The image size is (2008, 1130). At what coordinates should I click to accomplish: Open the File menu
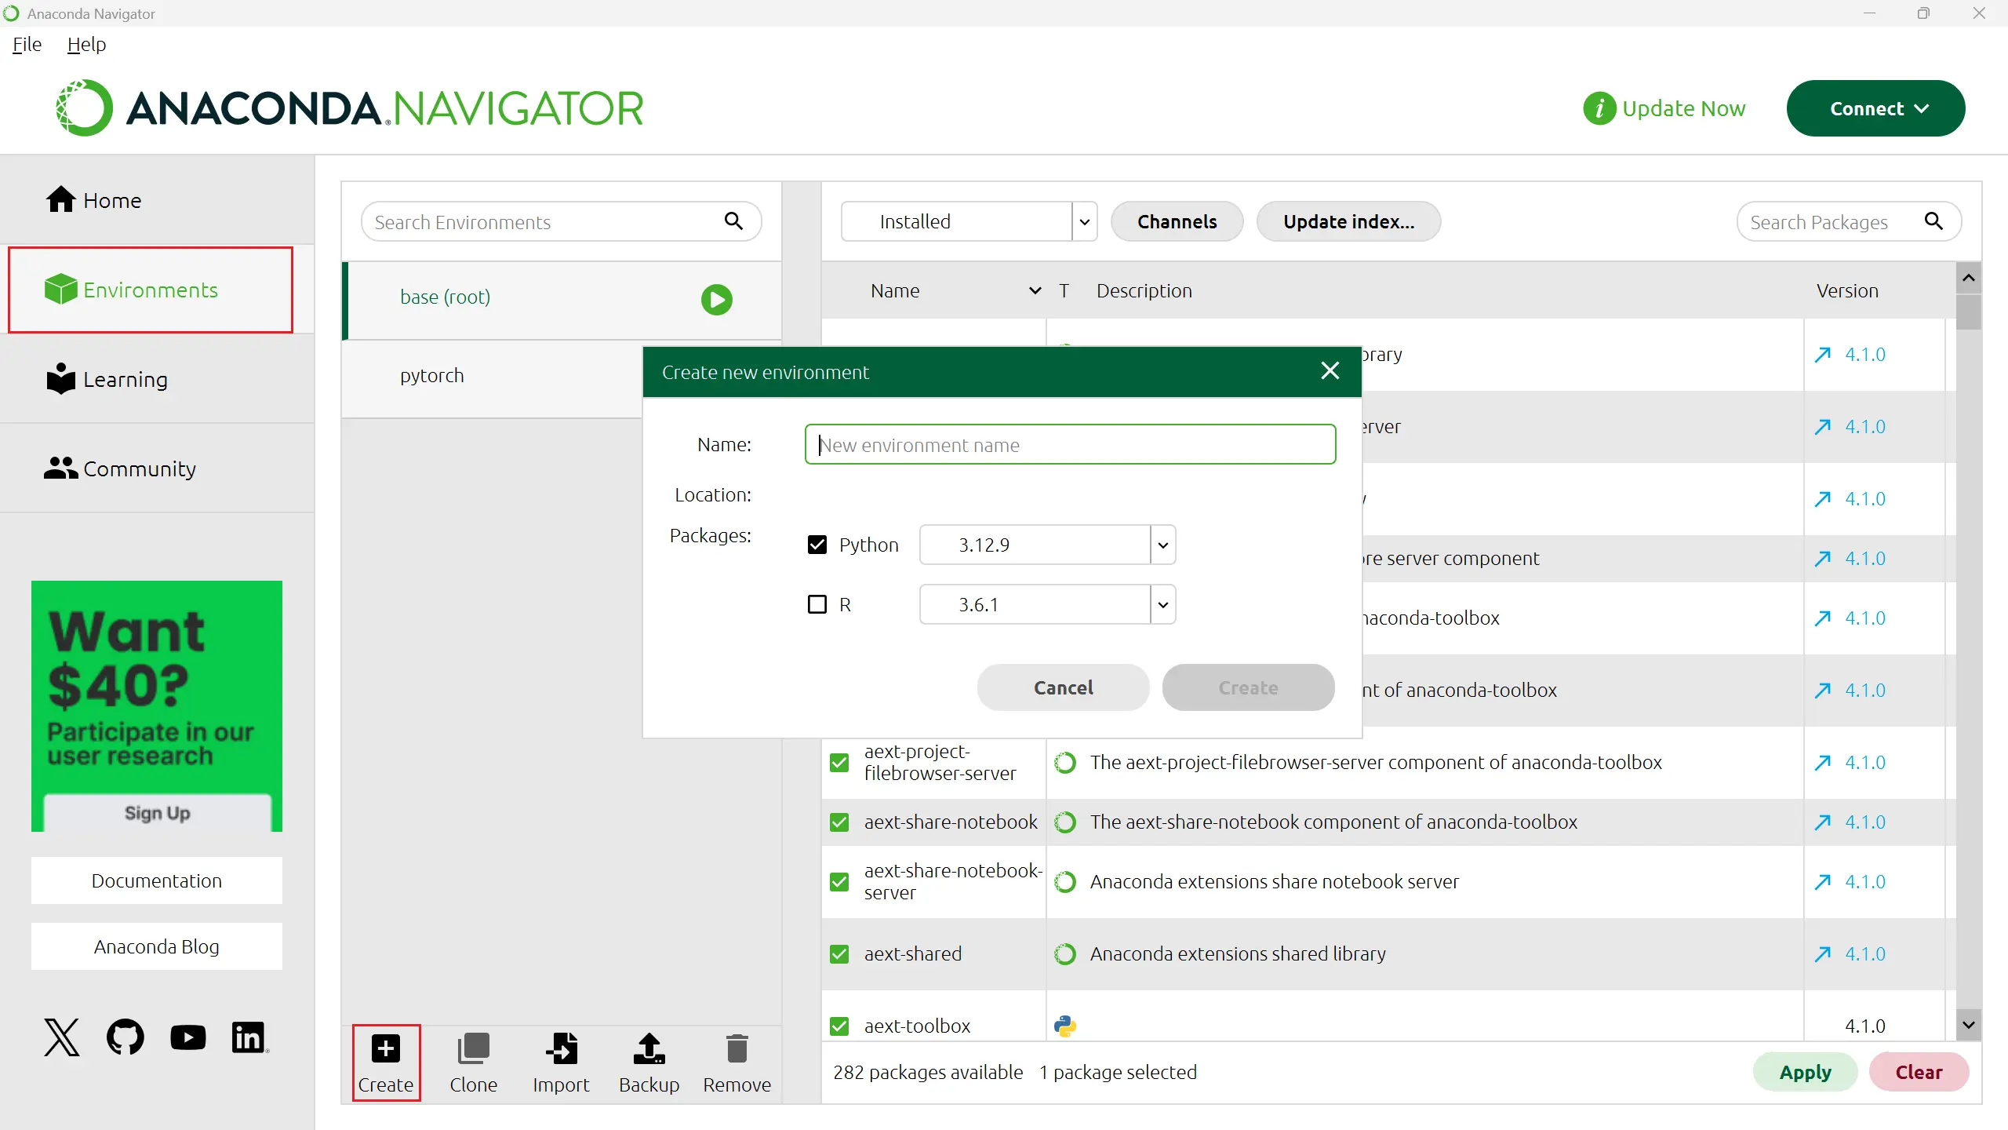pyautogui.click(x=27, y=45)
